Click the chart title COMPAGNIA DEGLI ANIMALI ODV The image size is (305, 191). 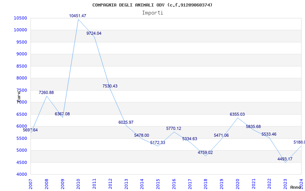pyautogui.click(x=152, y=5)
